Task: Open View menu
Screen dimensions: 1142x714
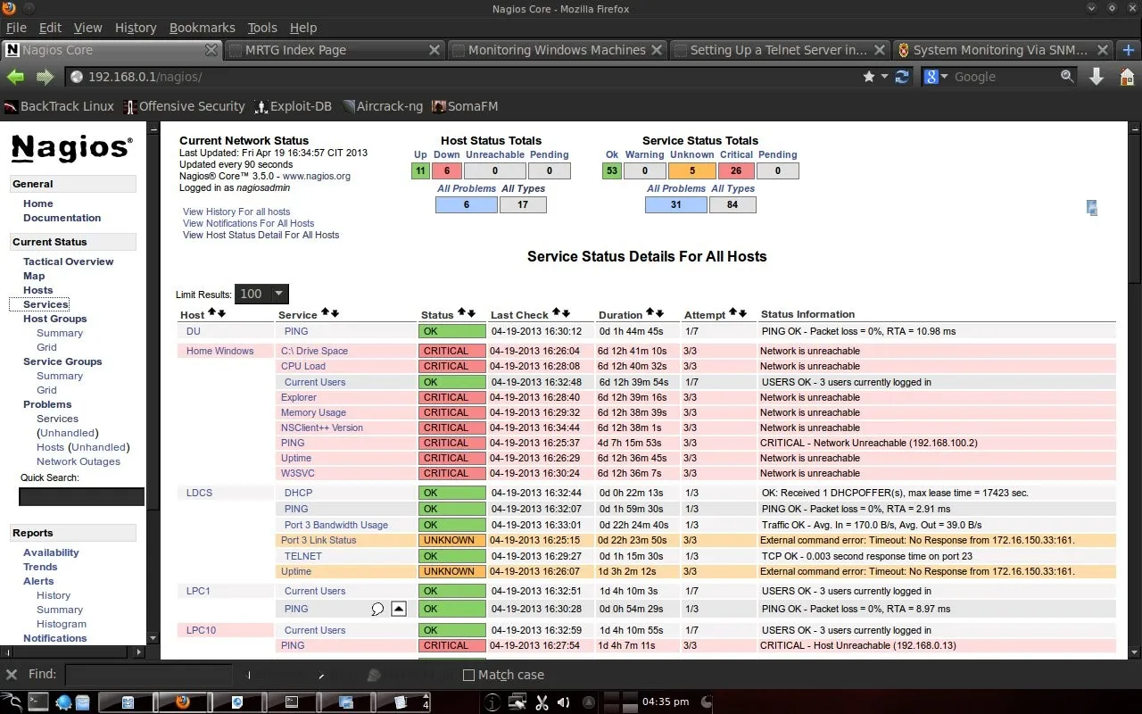Action: [x=87, y=28]
